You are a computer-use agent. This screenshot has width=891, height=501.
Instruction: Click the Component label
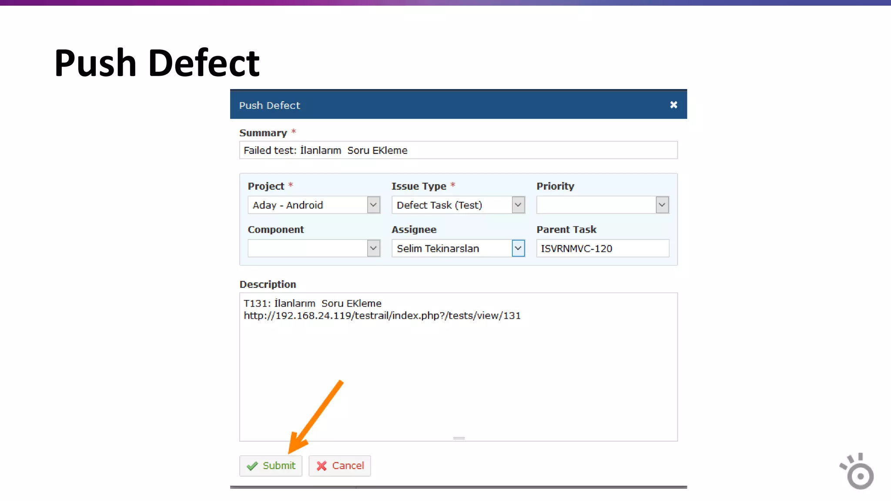point(276,230)
